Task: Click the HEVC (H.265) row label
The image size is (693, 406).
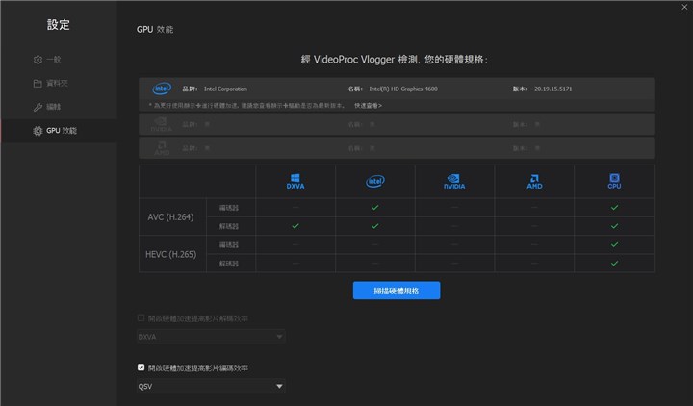Action: click(x=170, y=254)
